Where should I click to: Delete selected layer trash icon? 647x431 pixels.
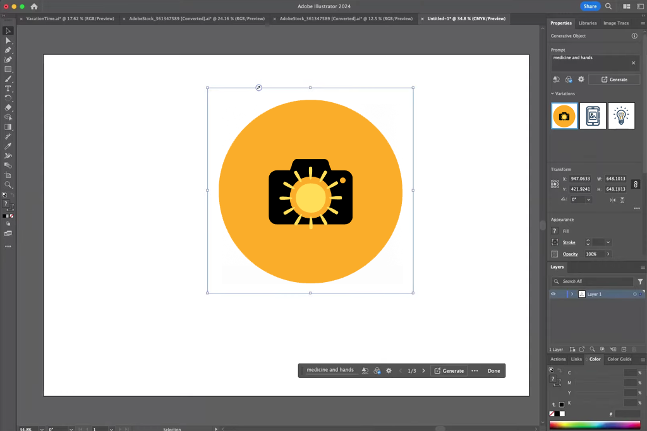coord(634,349)
